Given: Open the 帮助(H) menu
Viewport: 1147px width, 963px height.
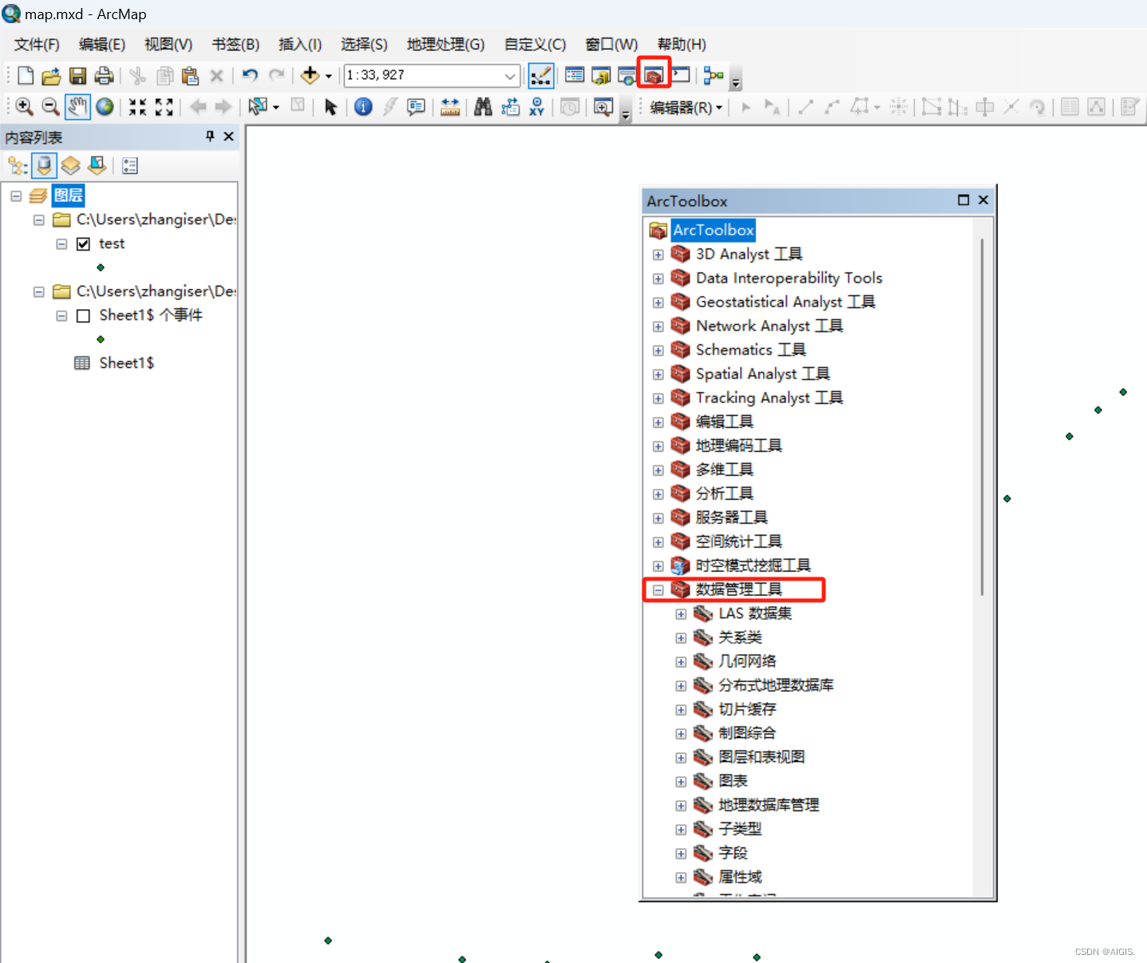Looking at the screenshot, I should point(682,45).
